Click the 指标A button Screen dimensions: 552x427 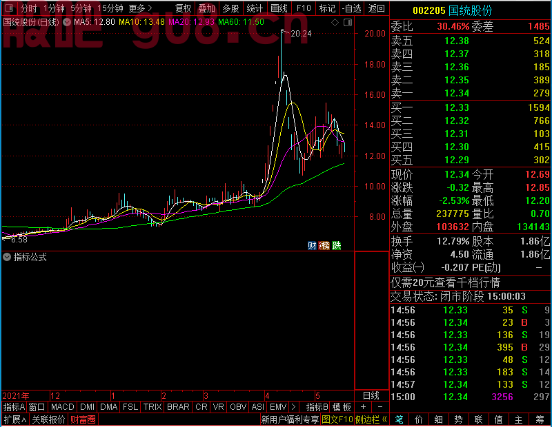tap(14, 407)
